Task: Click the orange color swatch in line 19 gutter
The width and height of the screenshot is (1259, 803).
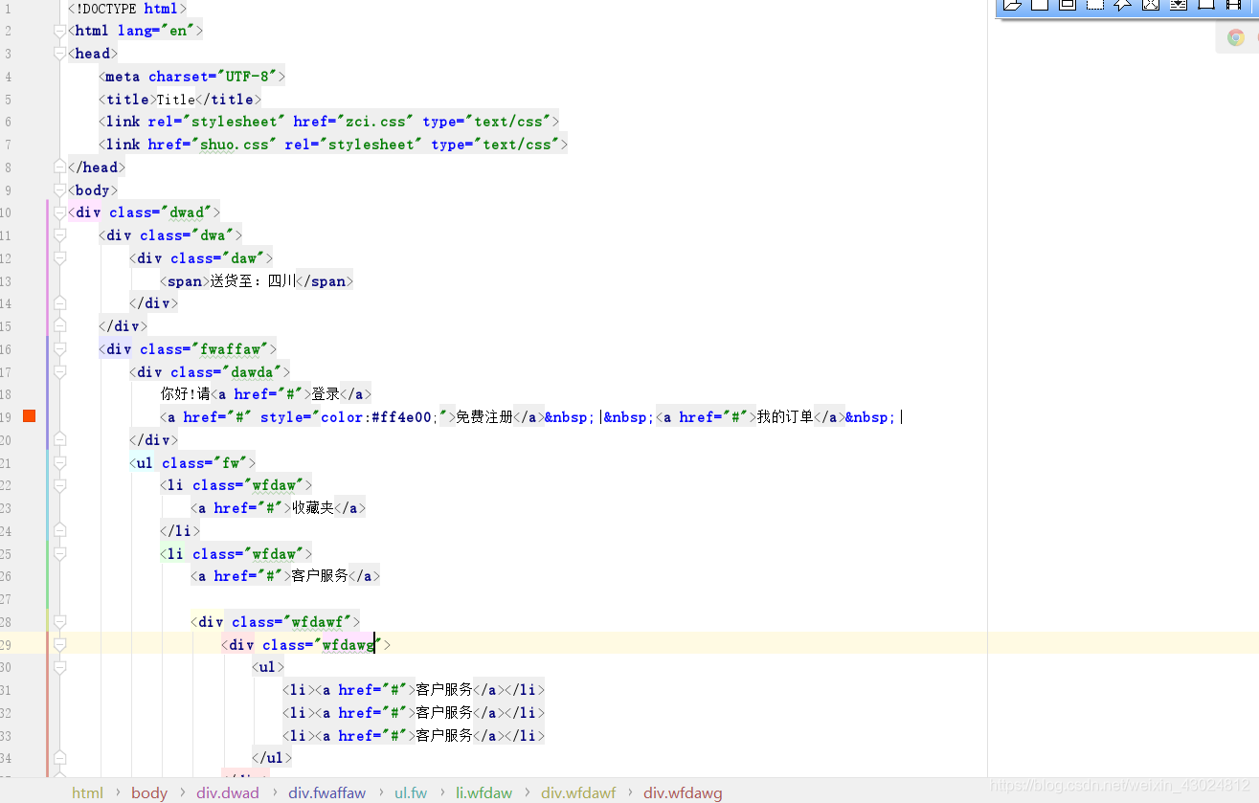Action: (x=30, y=415)
